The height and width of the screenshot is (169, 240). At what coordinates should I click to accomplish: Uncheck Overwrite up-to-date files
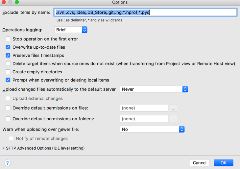8,47
